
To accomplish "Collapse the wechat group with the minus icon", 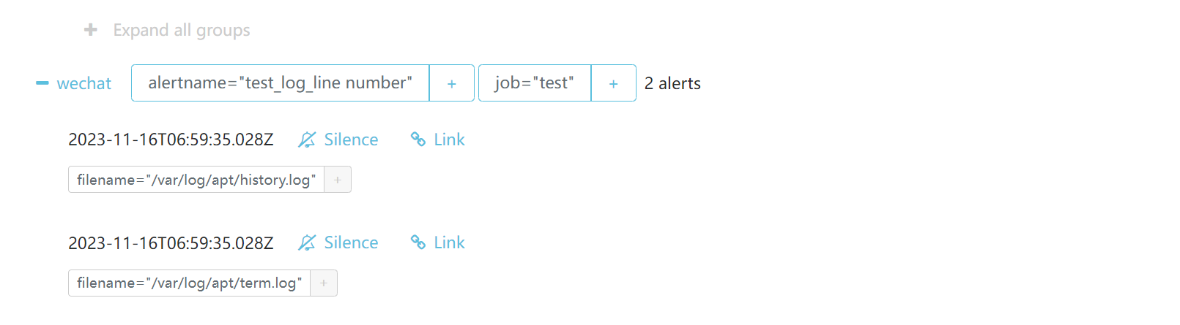I will click(x=42, y=83).
